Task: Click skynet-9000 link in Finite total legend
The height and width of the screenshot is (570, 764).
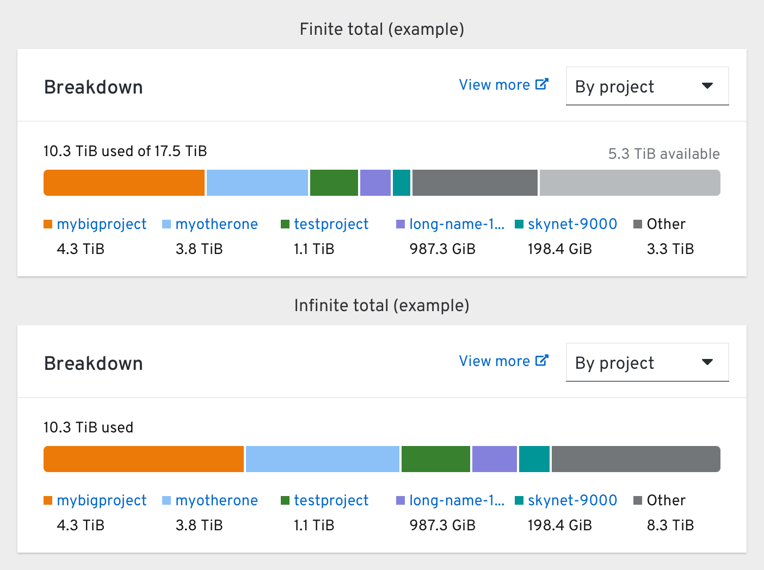Action: pos(572,224)
